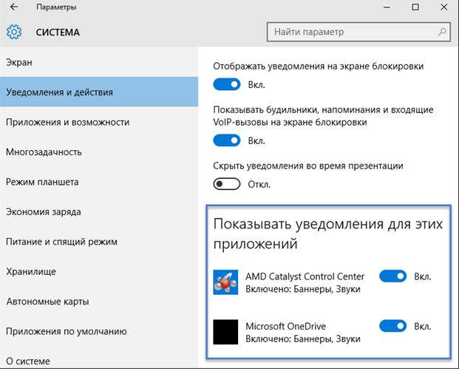Open Приложения и возможности section
The height and width of the screenshot is (371, 459).
coord(99,122)
